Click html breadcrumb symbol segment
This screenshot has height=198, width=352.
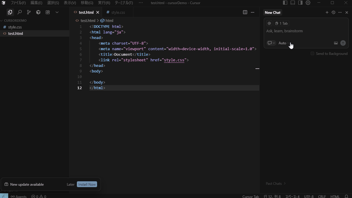[107, 21]
